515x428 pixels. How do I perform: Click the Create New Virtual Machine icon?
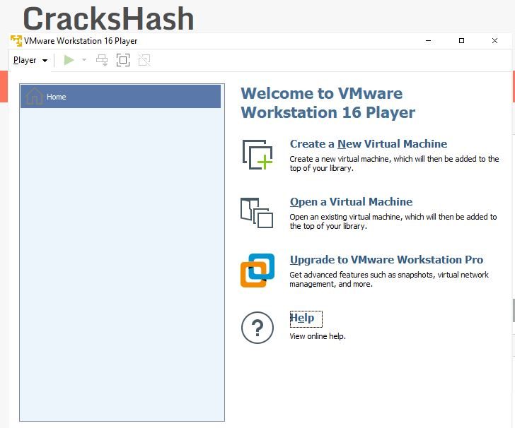tap(257, 155)
